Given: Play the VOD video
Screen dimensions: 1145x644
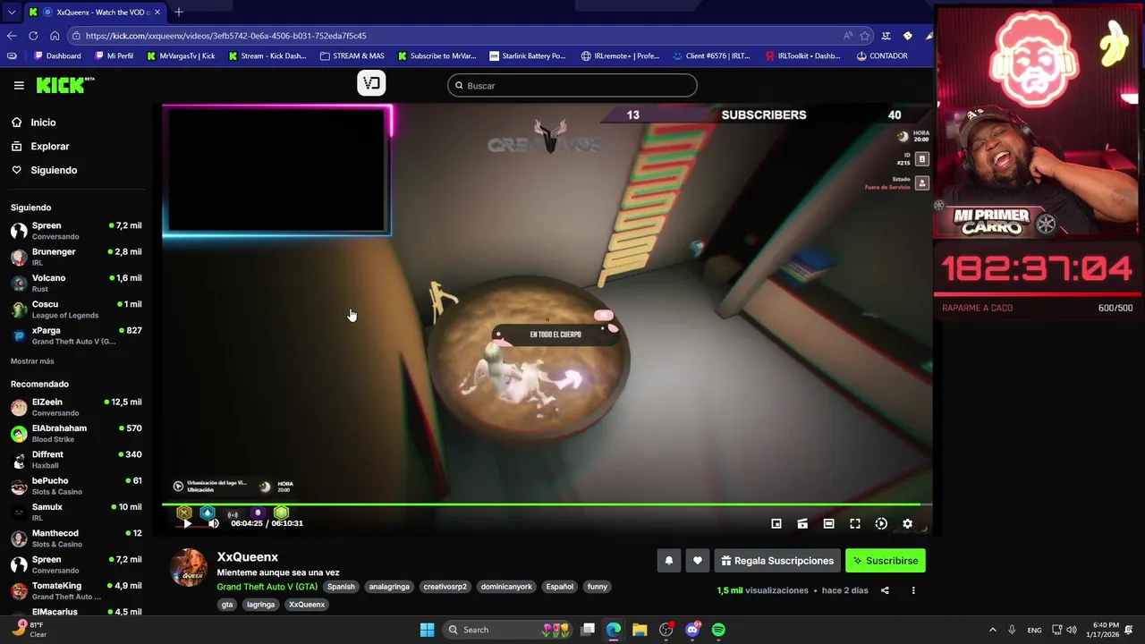Looking at the screenshot, I should [x=186, y=523].
